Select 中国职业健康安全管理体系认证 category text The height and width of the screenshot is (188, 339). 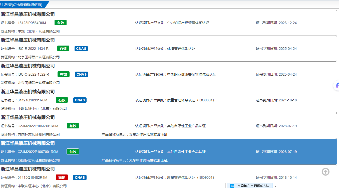[192, 74]
